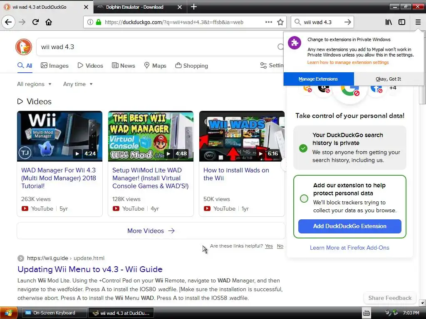Click the green check next to search history
Screen dimensions: 426x319
click(303, 148)
